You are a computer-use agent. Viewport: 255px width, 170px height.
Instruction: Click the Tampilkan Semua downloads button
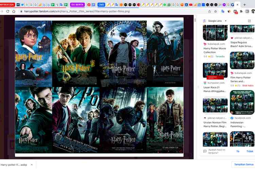pyautogui.click(x=243, y=165)
